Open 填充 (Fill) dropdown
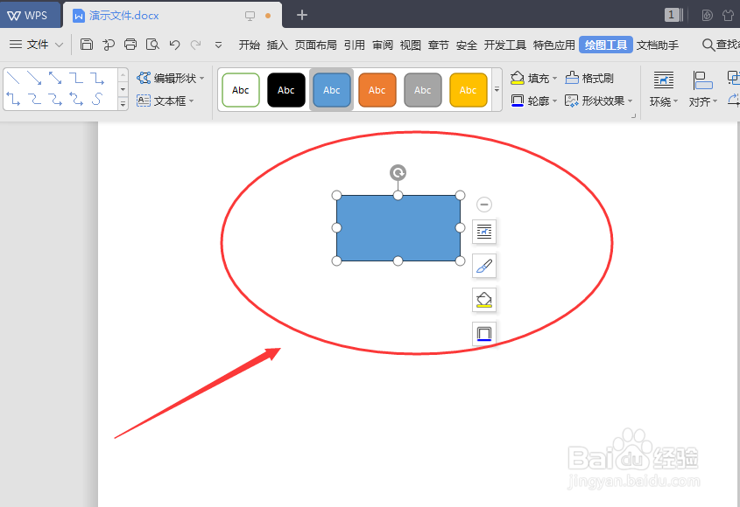740x507 pixels. (x=533, y=78)
